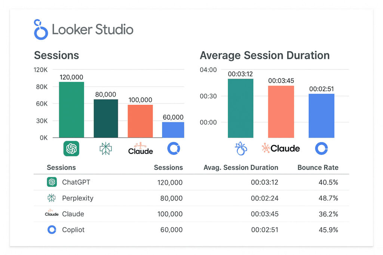Click the 00:00 axis label in Duration chart

pos(208,122)
